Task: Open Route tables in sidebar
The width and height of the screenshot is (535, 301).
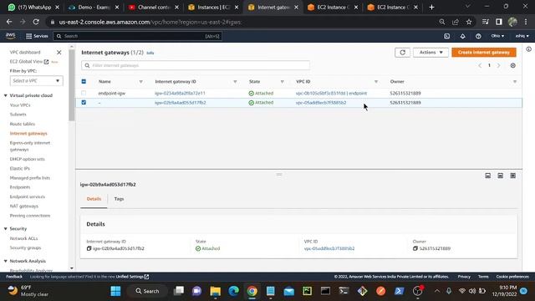Action: 23,124
